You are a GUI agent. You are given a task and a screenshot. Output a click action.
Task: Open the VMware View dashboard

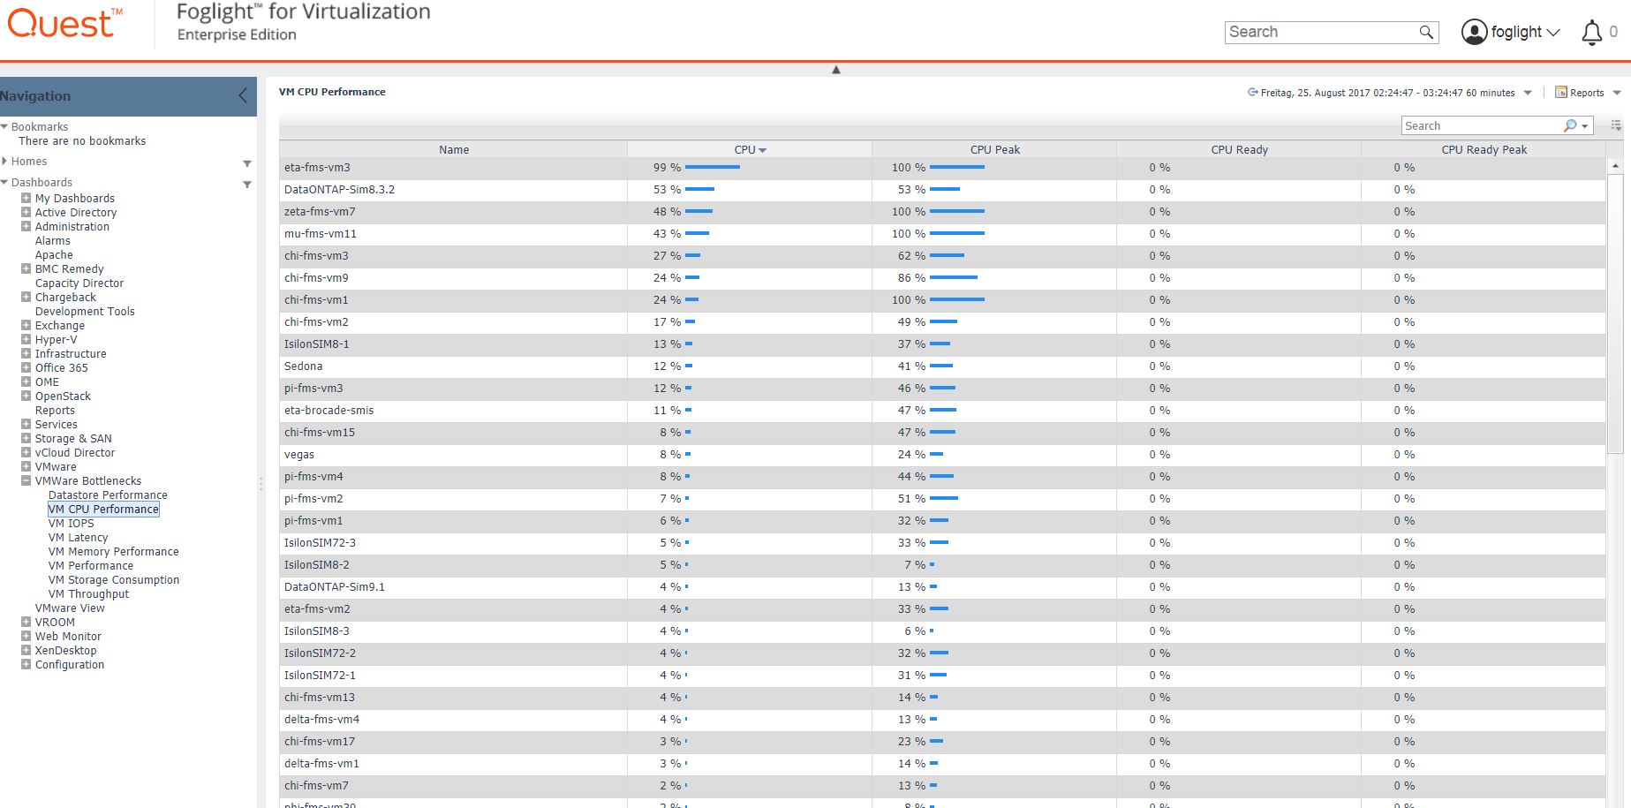click(x=70, y=608)
